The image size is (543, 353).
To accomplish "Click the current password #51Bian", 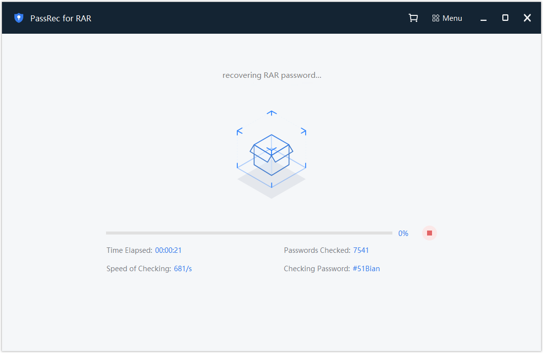I will point(366,269).
